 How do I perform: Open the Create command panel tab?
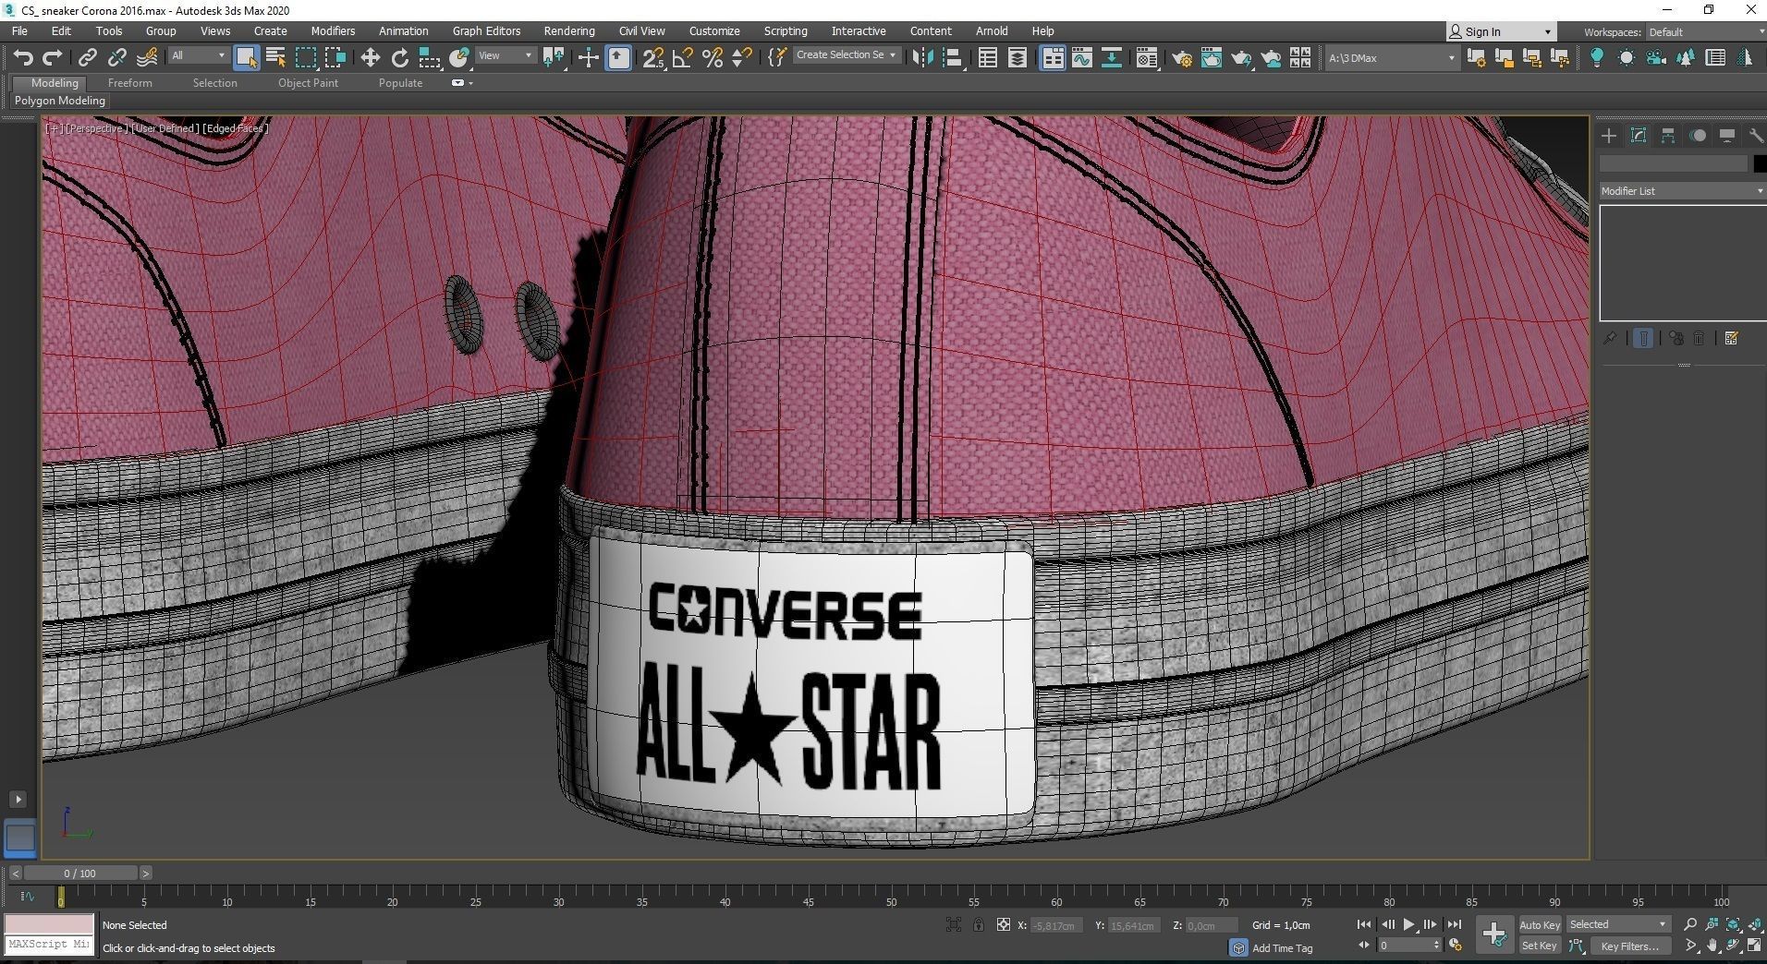(x=1609, y=136)
